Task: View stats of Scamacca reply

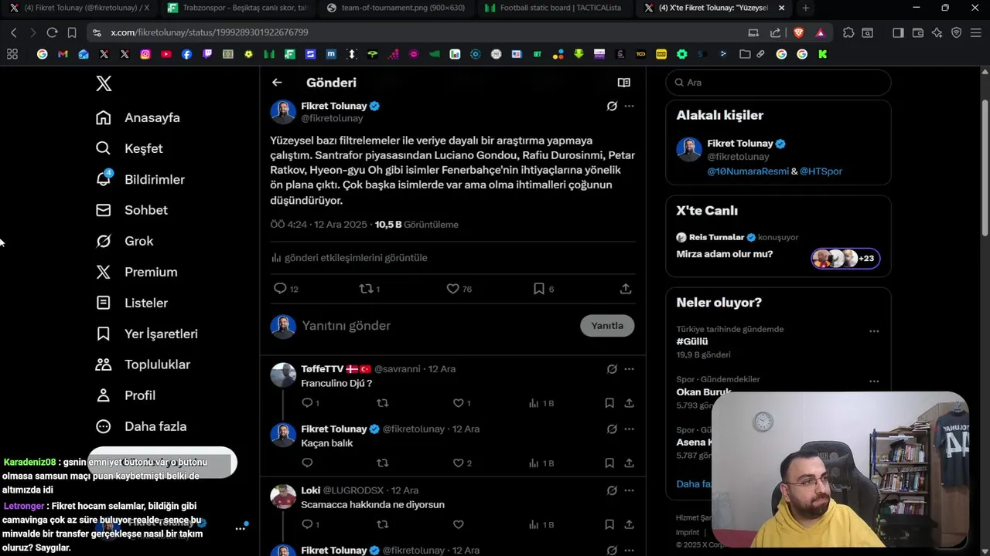Action: pos(541,524)
